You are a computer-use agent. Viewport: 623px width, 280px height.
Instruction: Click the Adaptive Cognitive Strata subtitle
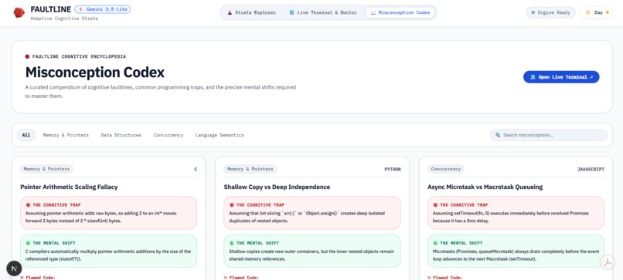coord(64,19)
